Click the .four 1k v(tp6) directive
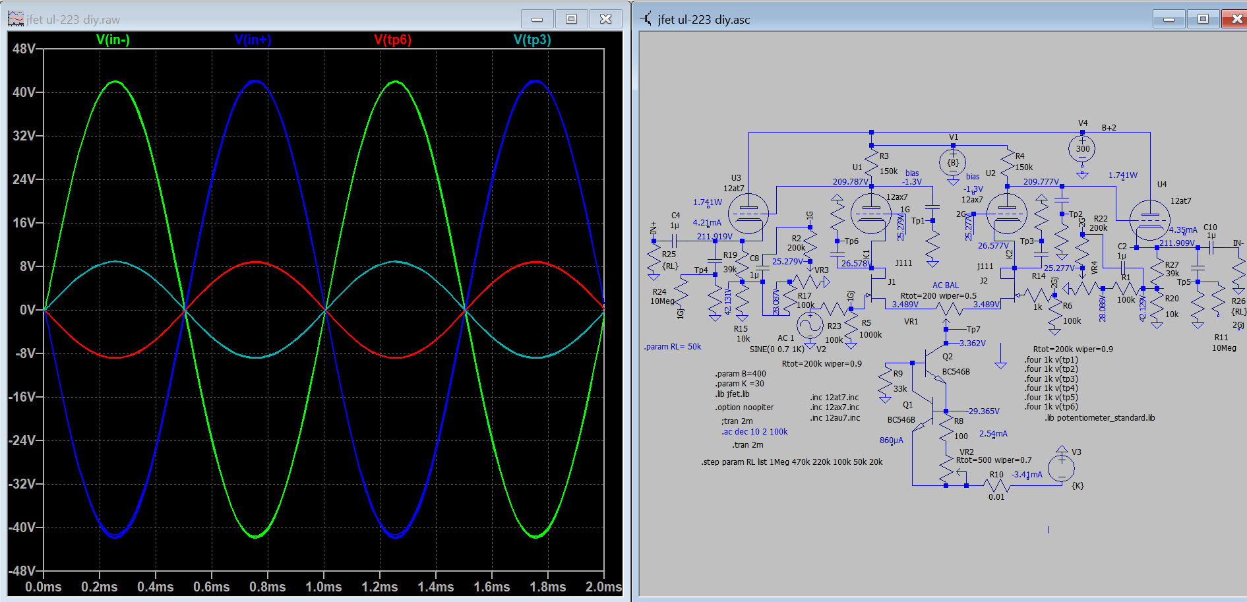1247x602 pixels. tap(1051, 407)
